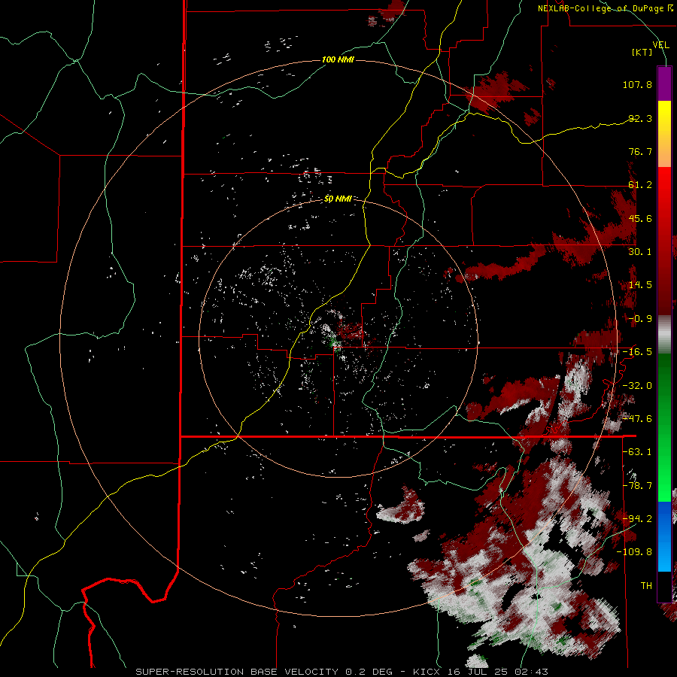This screenshot has width=677, height=677.
Task: Click the "50 NMI" range ring label
Action: point(338,199)
